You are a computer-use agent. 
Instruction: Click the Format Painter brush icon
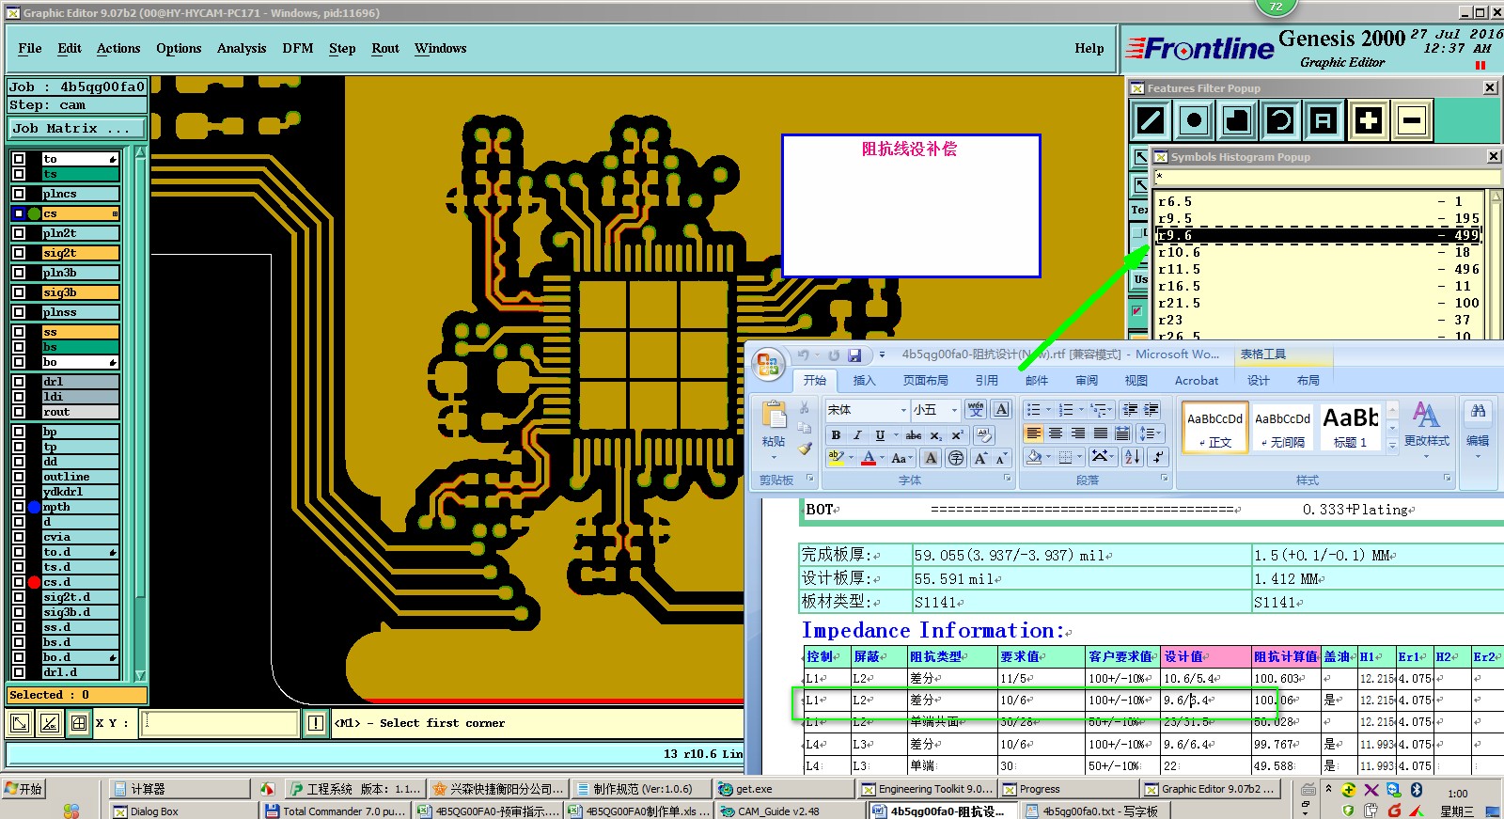click(x=805, y=449)
